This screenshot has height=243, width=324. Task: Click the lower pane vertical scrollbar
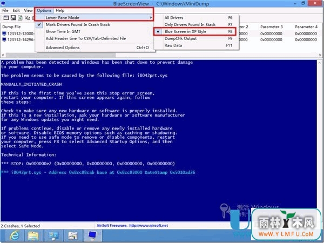coord(320,140)
